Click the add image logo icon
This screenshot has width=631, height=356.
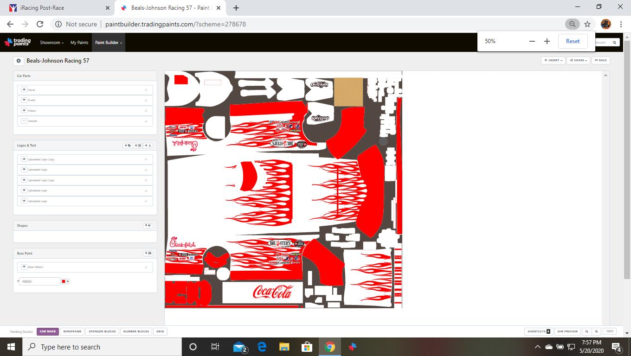(x=138, y=146)
